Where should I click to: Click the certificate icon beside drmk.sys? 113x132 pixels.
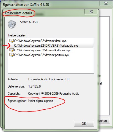click(12, 41)
